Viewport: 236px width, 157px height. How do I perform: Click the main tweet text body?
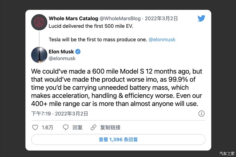116,87
